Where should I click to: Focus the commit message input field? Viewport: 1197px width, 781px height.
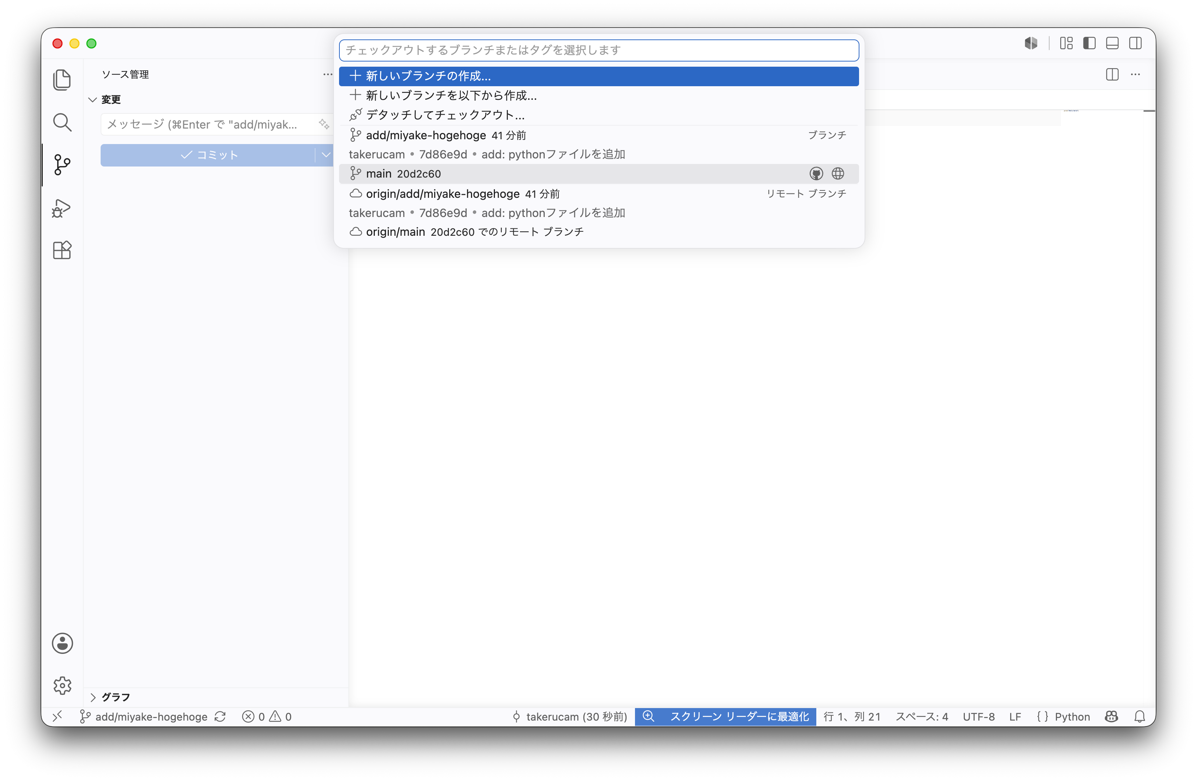pyautogui.click(x=209, y=124)
